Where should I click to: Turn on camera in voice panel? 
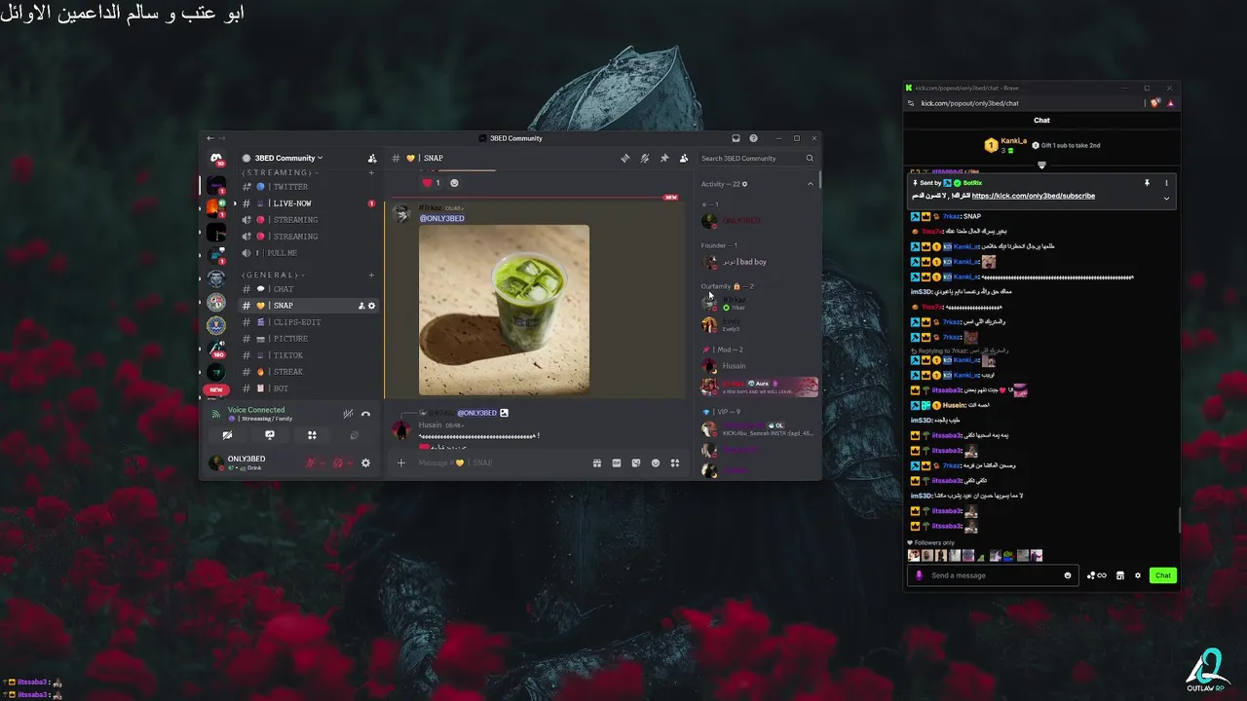227,435
